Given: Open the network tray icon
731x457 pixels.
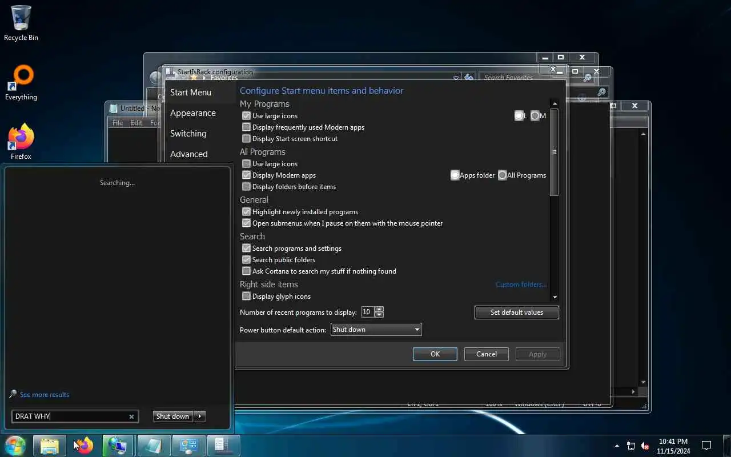Looking at the screenshot, I should pos(631,446).
